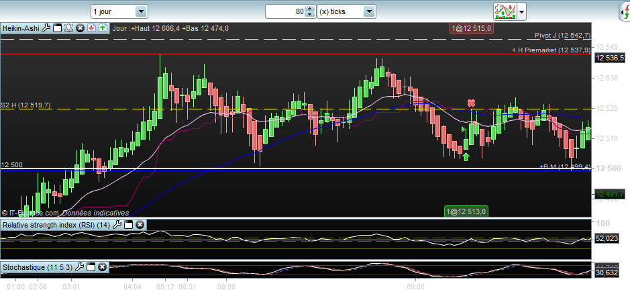Viewport: 630px width, 292px height.
Task: Open Stochastique settings wrench
Action: tap(80, 266)
